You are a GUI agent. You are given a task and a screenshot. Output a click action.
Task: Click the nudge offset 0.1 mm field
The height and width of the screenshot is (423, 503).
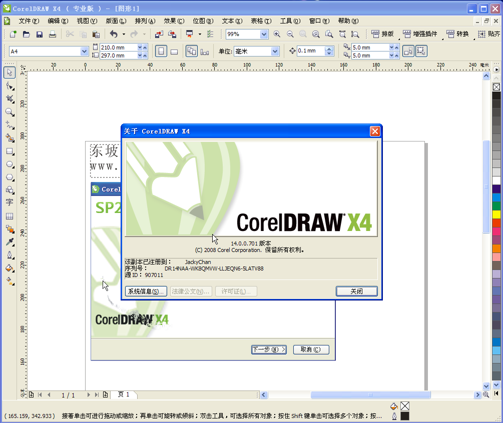click(311, 51)
